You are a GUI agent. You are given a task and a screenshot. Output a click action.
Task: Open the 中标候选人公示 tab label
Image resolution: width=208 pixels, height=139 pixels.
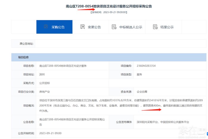pos(131,27)
